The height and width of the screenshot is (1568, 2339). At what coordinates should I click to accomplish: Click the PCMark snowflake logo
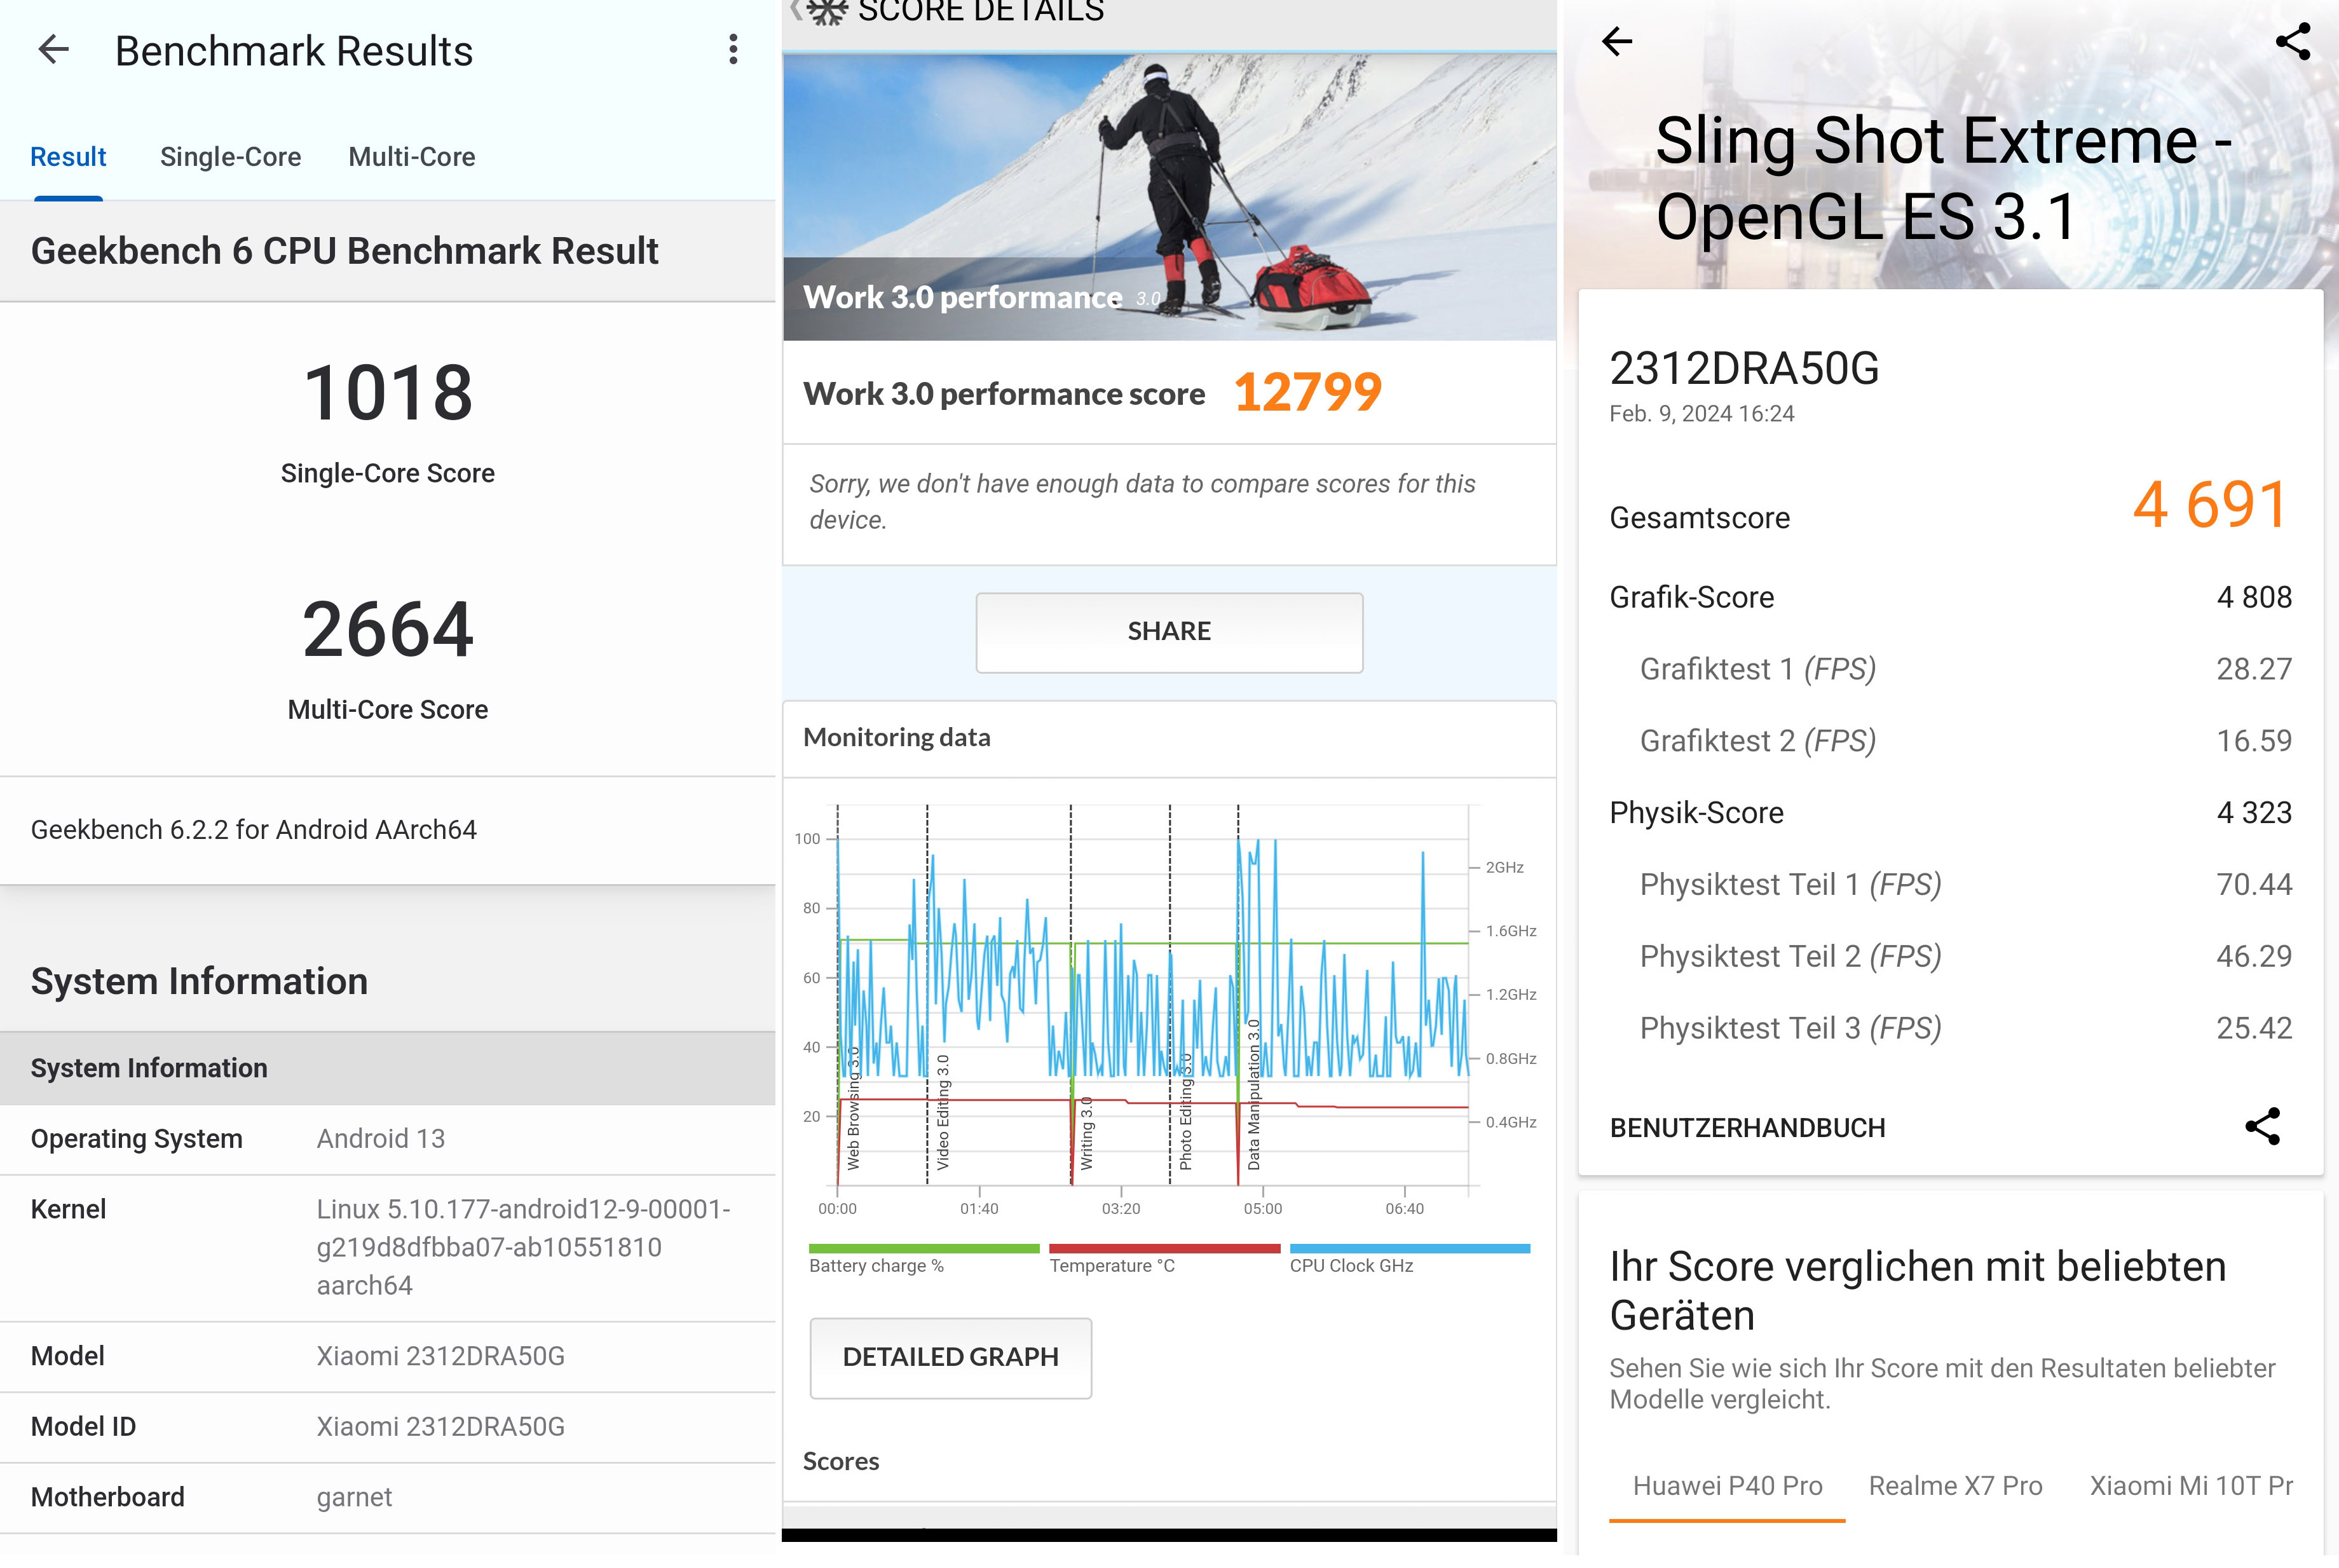pyautogui.click(x=826, y=12)
